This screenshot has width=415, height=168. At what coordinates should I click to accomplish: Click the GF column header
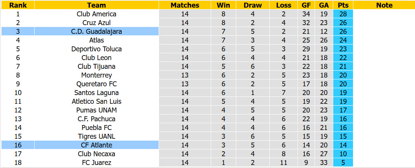(306, 5)
